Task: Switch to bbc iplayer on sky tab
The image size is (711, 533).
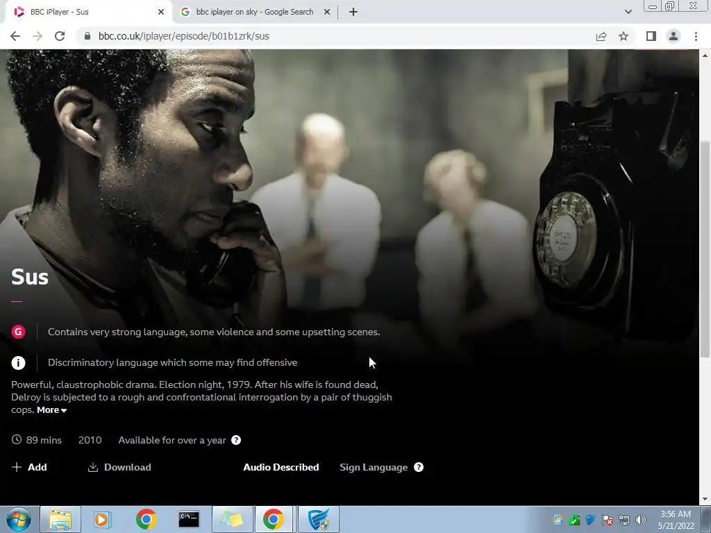Action: pos(254,12)
